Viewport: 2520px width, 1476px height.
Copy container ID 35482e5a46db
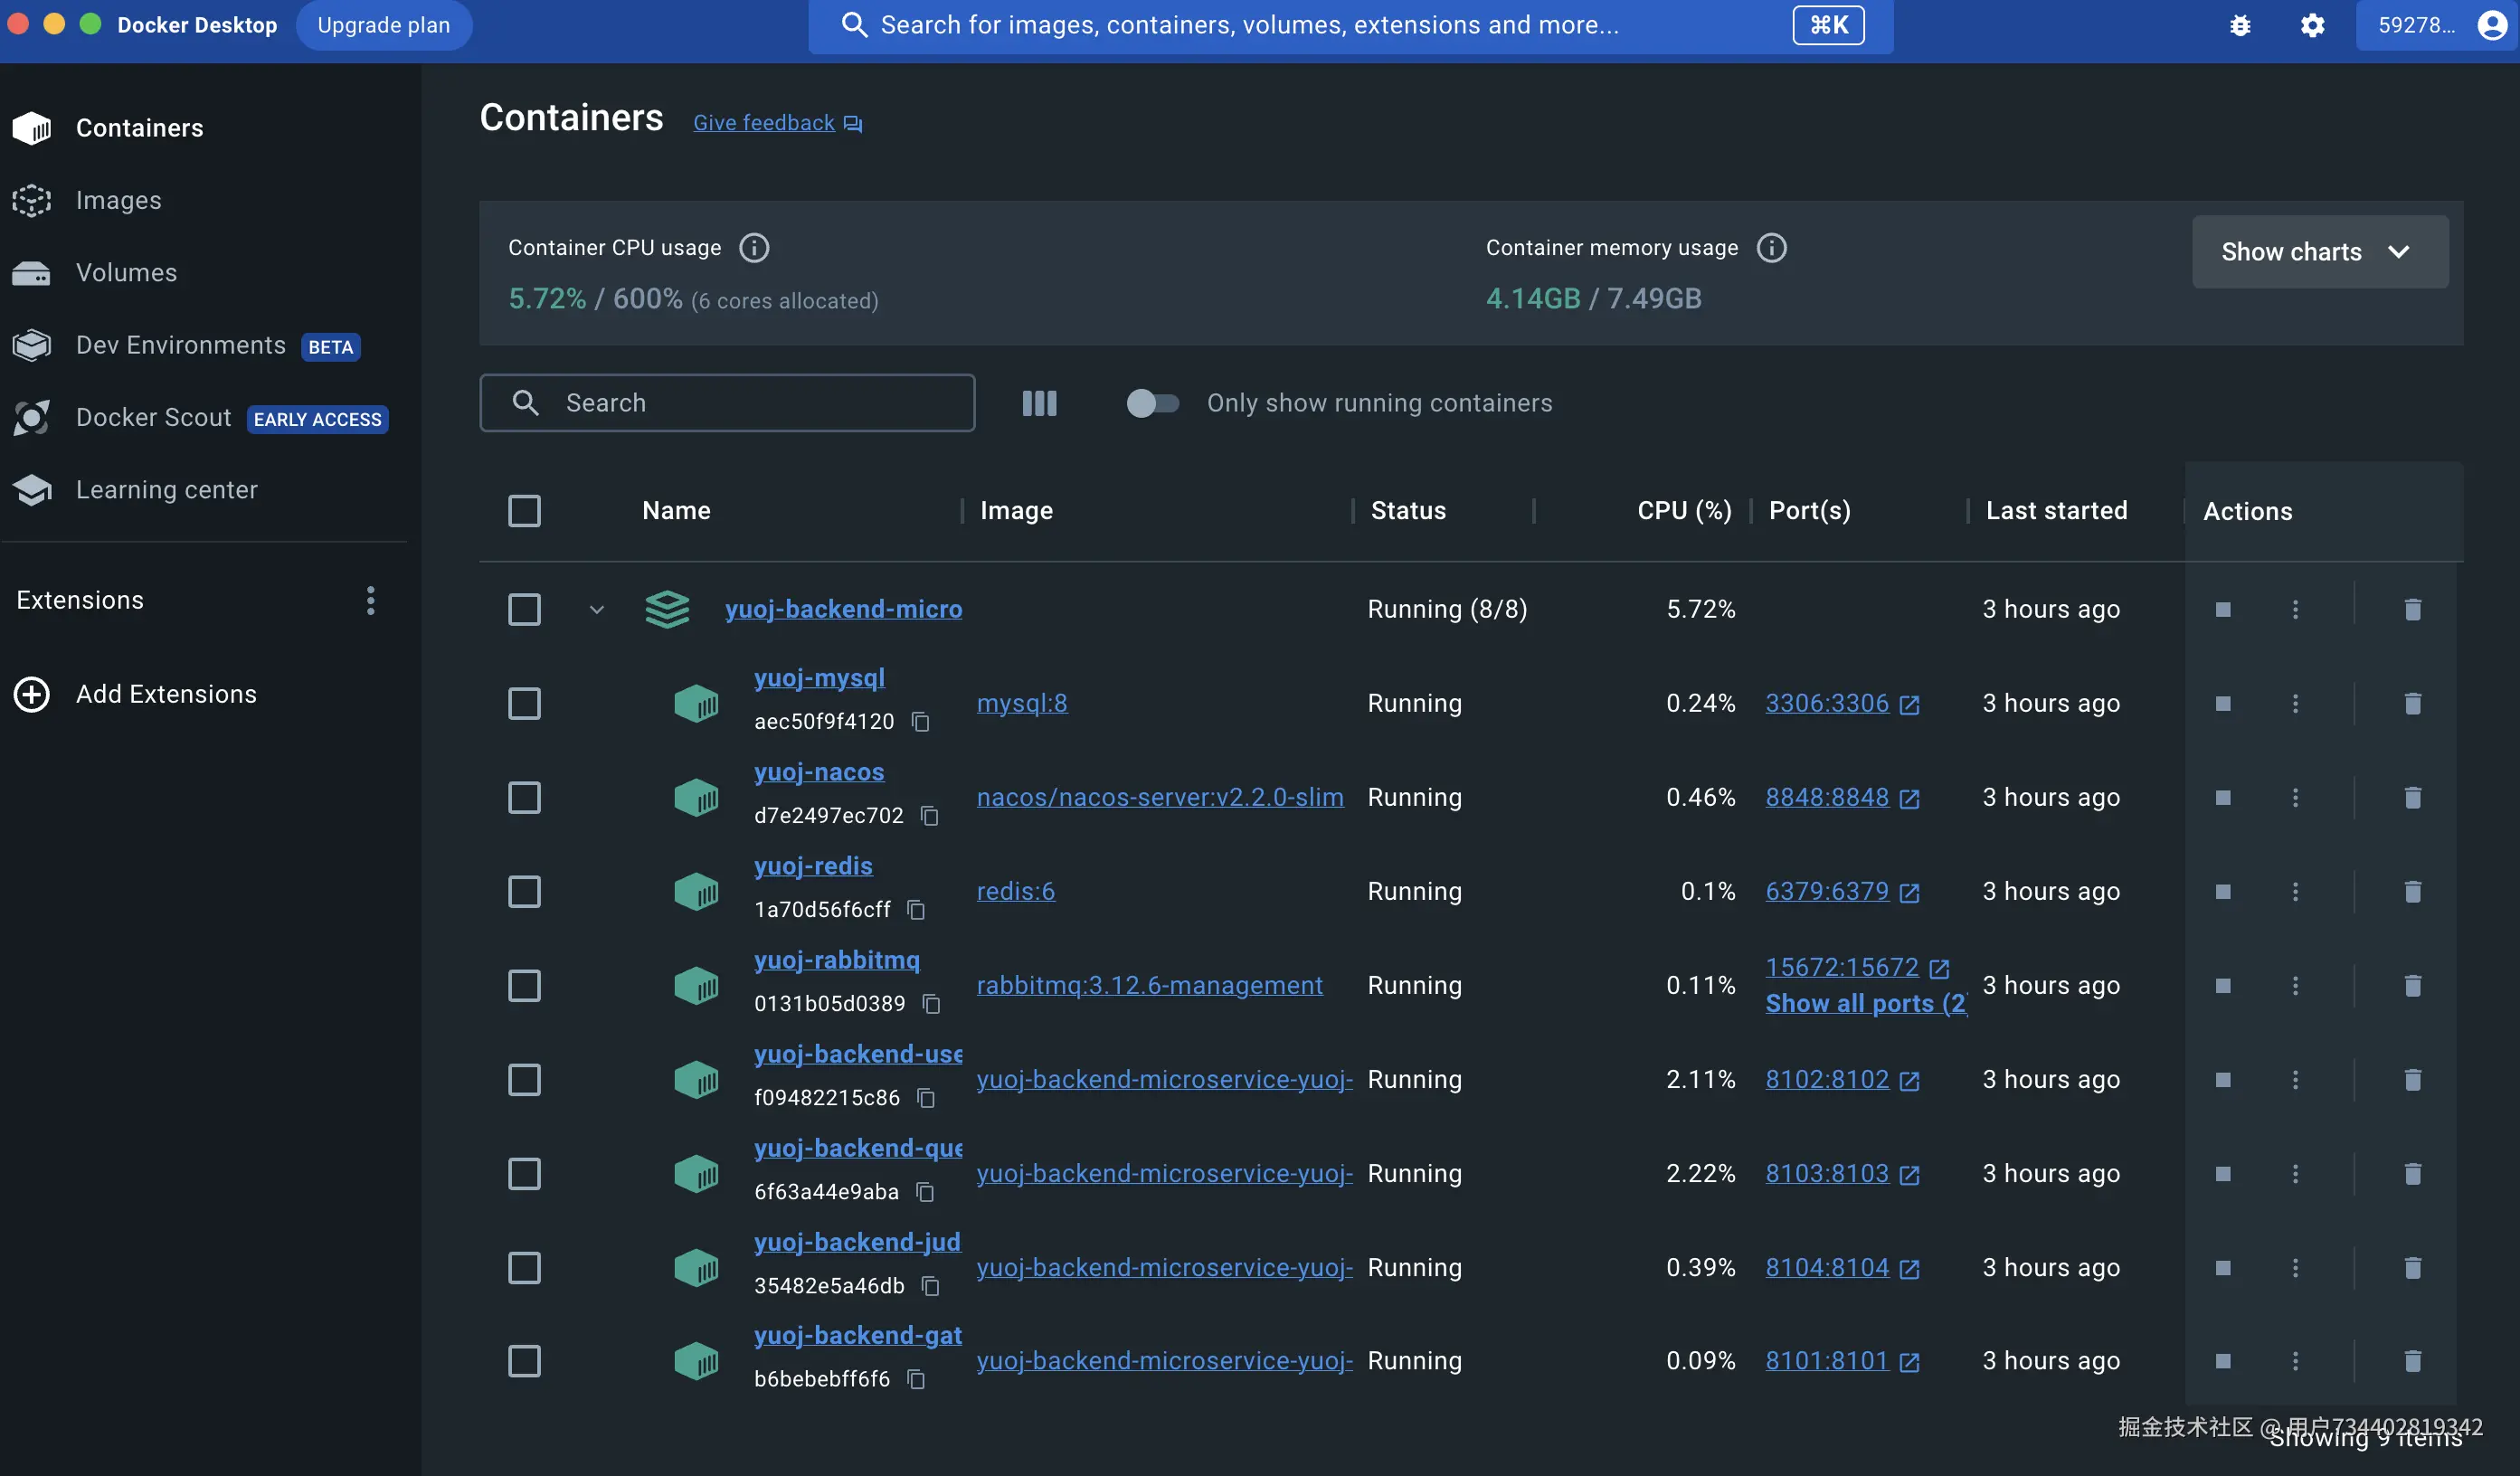click(930, 1286)
